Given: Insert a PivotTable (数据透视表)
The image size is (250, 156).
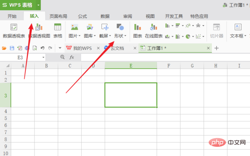Looking at the screenshot, I should click(x=14, y=31).
